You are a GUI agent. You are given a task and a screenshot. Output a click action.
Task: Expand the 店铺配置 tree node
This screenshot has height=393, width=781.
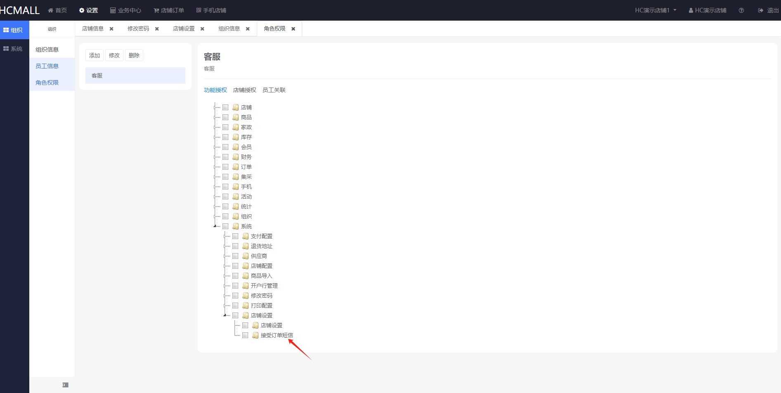(225, 266)
